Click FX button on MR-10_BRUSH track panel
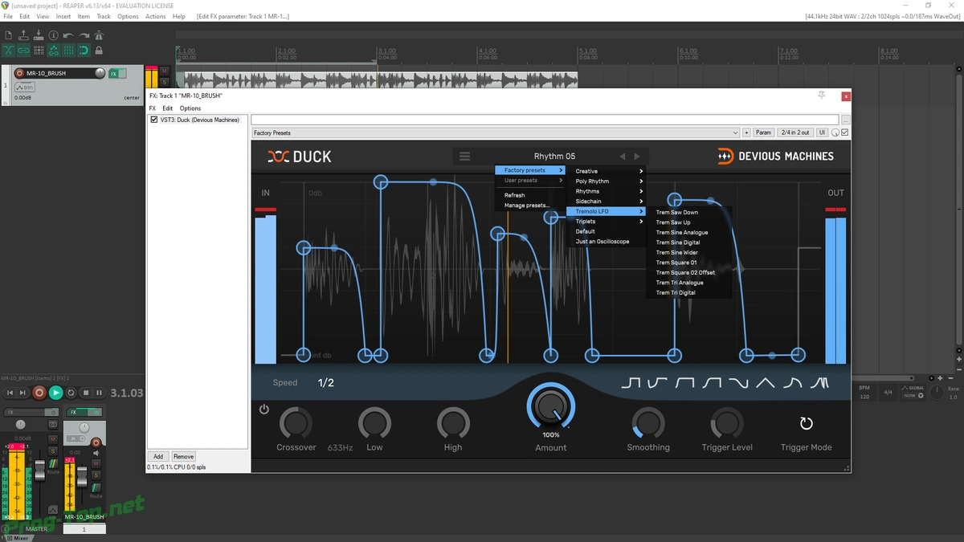This screenshot has height=542, width=964. pyautogui.click(x=113, y=73)
